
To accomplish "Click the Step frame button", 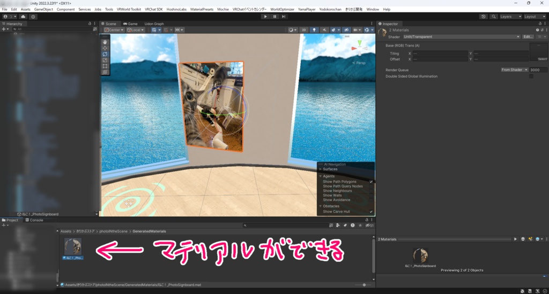I will pos(284,17).
